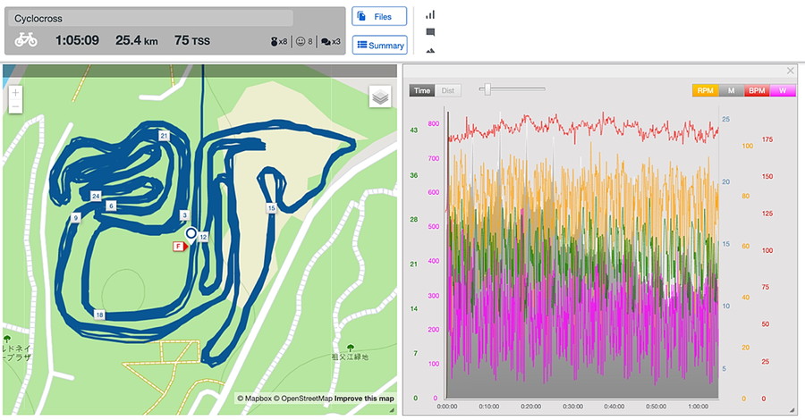Open the comments speech bubble icon
Viewport: 805px width, 420px height.
click(x=430, y=32)
